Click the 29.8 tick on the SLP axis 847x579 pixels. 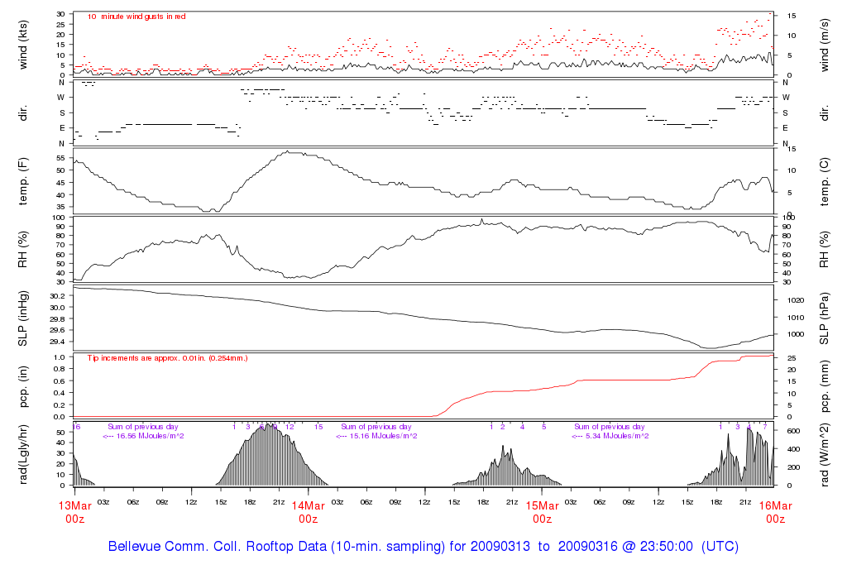coord(57,318)
